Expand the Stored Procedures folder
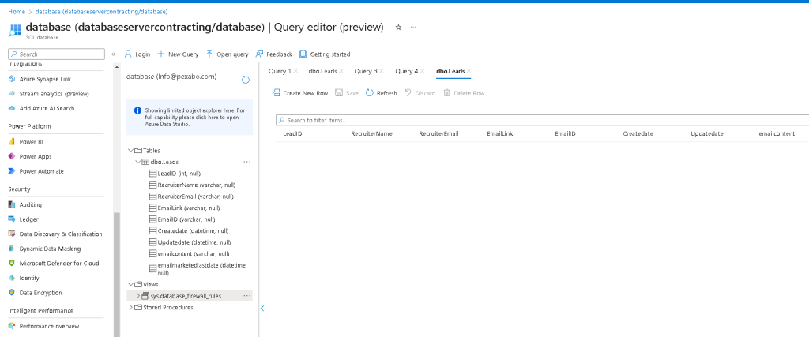 (x=130, y=308)
